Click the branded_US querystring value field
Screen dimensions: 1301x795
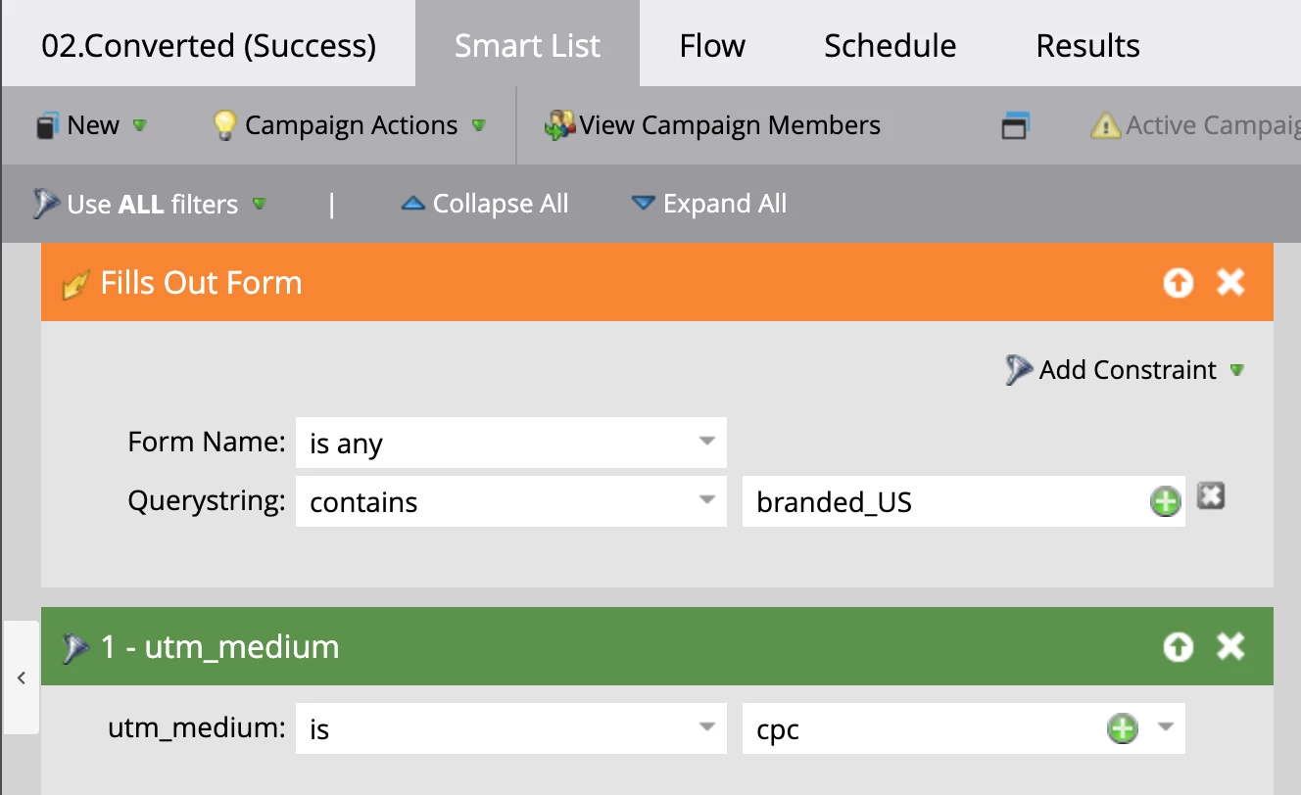(x=940, y=502)
